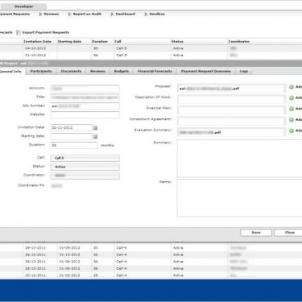Screen dimensions: 302x302
Task: Click into the Title input field
Action: 85,97
